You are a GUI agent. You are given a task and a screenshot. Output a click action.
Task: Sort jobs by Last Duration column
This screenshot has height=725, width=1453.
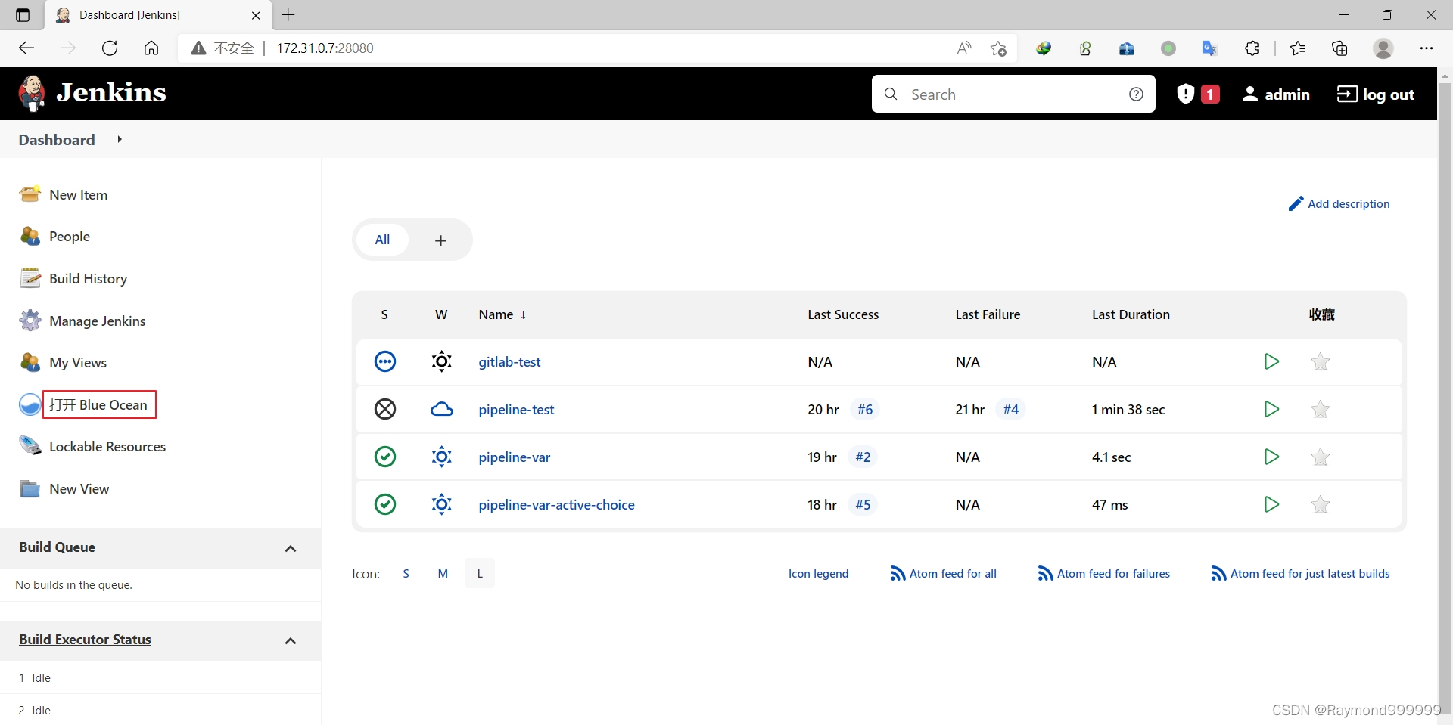pyautogui.click(x=1131, y=314)
